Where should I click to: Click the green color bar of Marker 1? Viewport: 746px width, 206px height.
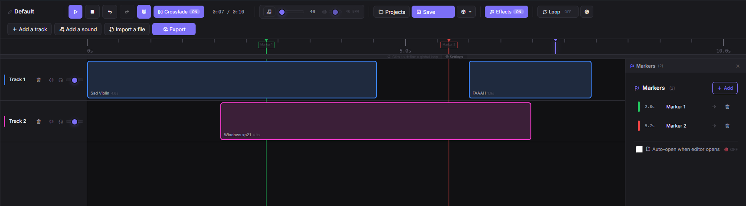639,107
